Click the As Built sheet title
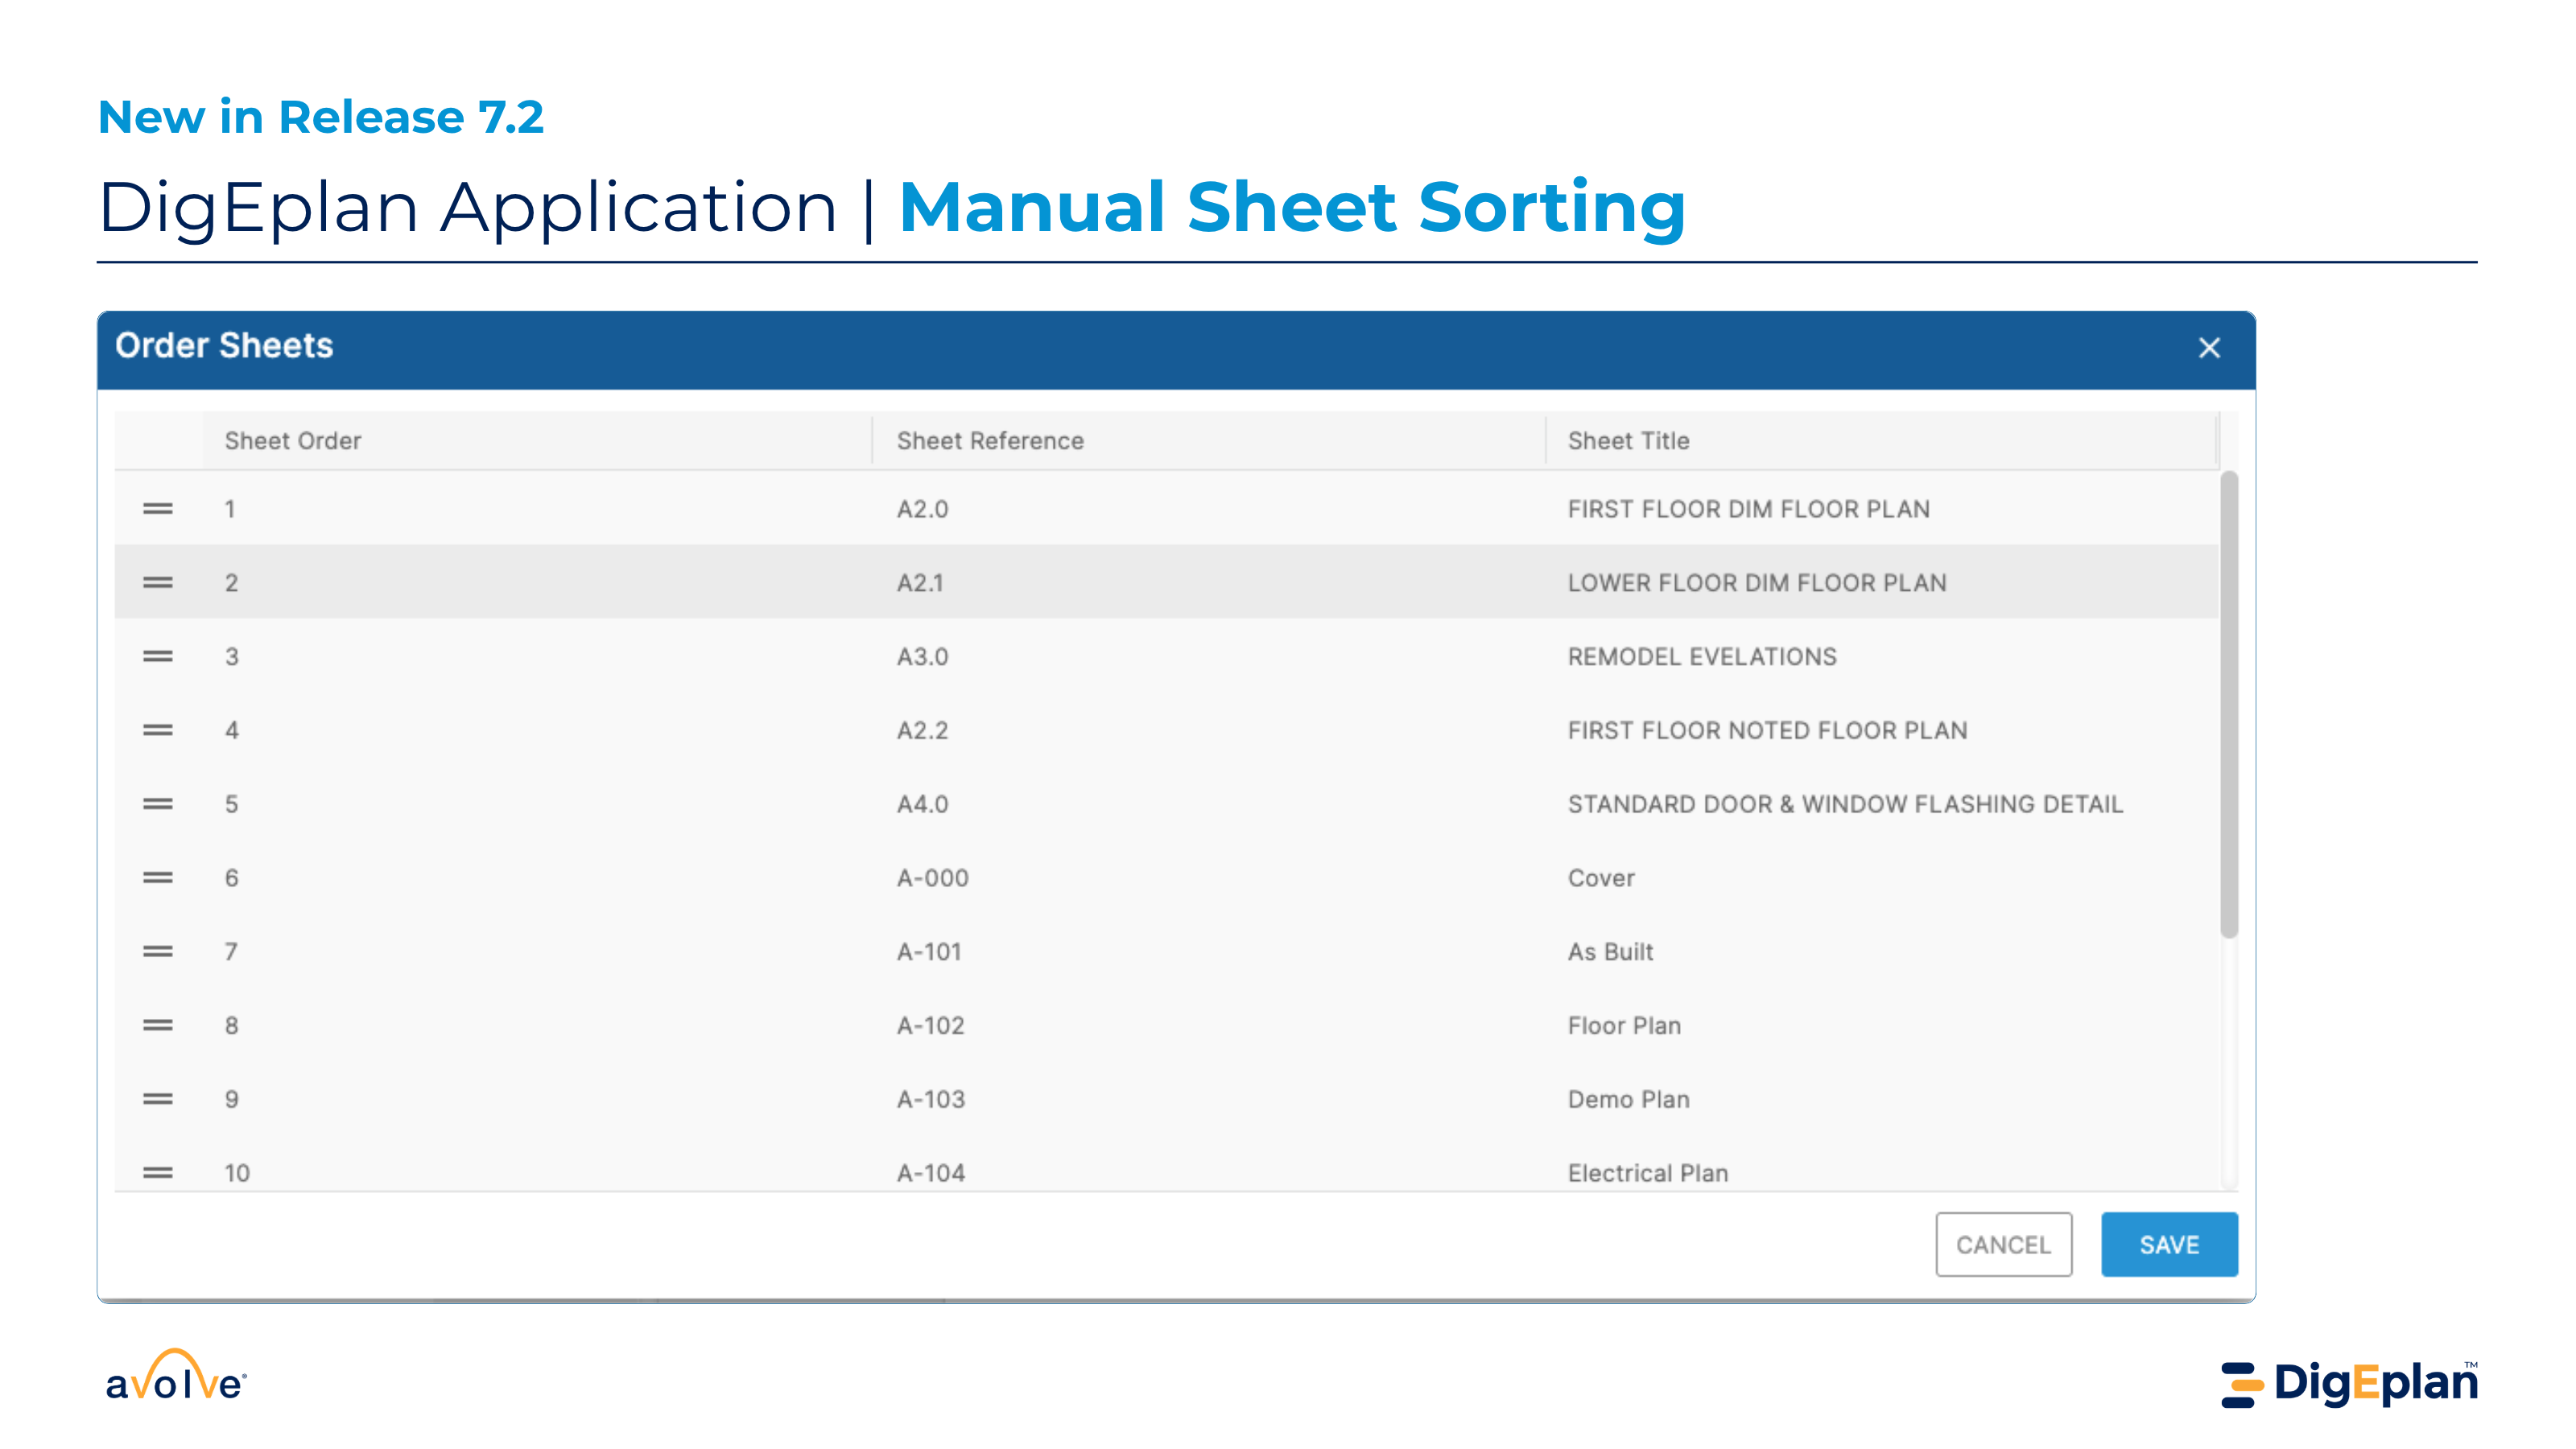Screen dimensions: 2576x1449 (x=1610, y=952)
